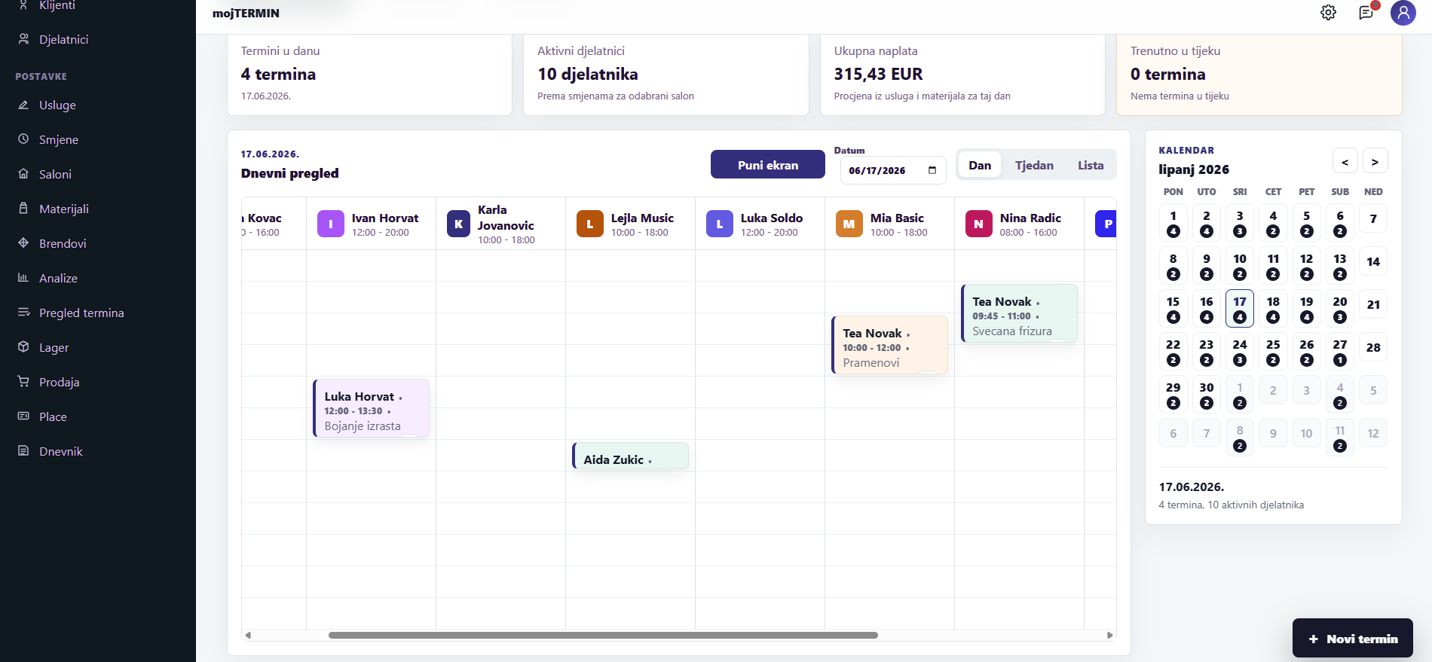Open Tea Novak Svecana frizura appointment

(x=1019, y=313)
